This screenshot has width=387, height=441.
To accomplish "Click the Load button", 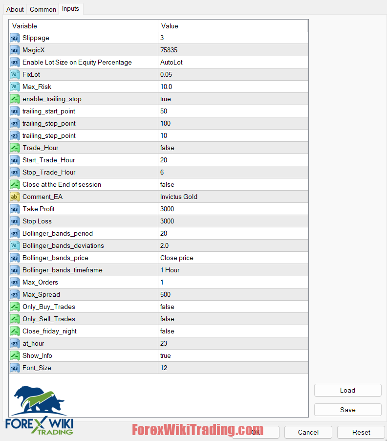I will (x=347, y=390).
